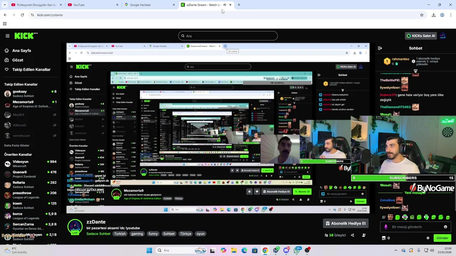Open Gözat from the sidebar
456x256 pixels.
tap(17, 60)
